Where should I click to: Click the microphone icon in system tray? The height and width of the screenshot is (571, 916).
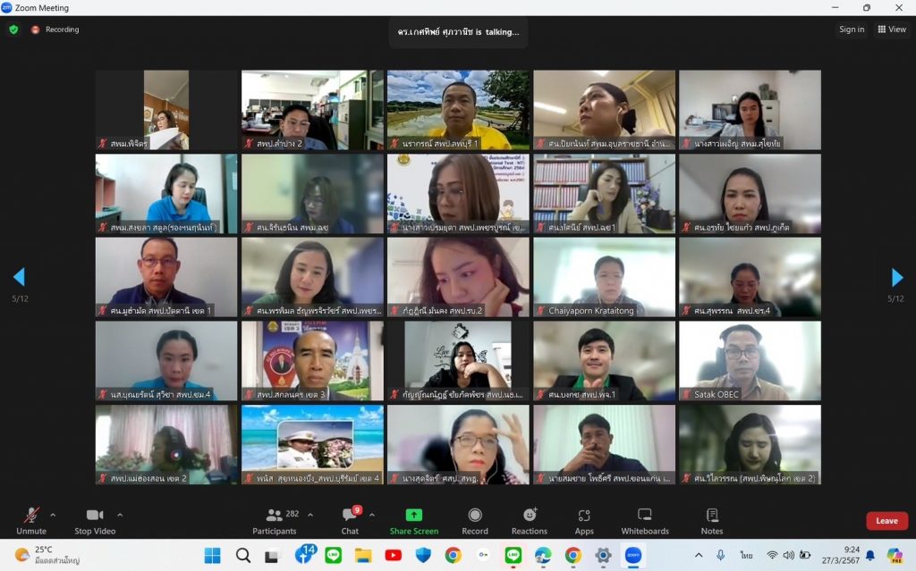click(721, 555)
